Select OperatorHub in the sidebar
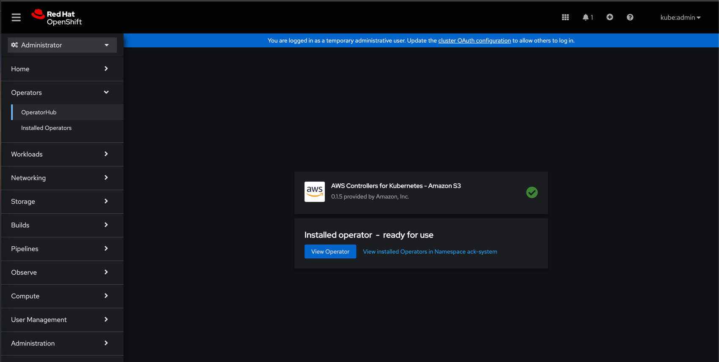 [39, 112]
